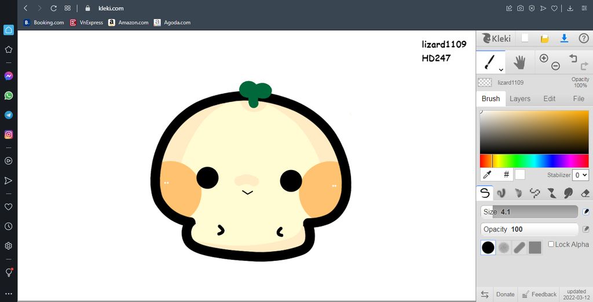This screenshot has height=302, width=593.
Task: Click the lizard1109 layer preview thumbnail
Action: click(485, 82)
